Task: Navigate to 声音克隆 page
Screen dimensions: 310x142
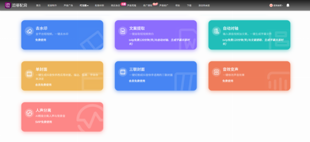Action: (x=131, y=6)
